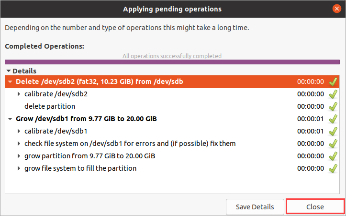This screenshot has width=346, height=216.
Task: Expand grow file system to fill partition
Action: pos(19,168)
